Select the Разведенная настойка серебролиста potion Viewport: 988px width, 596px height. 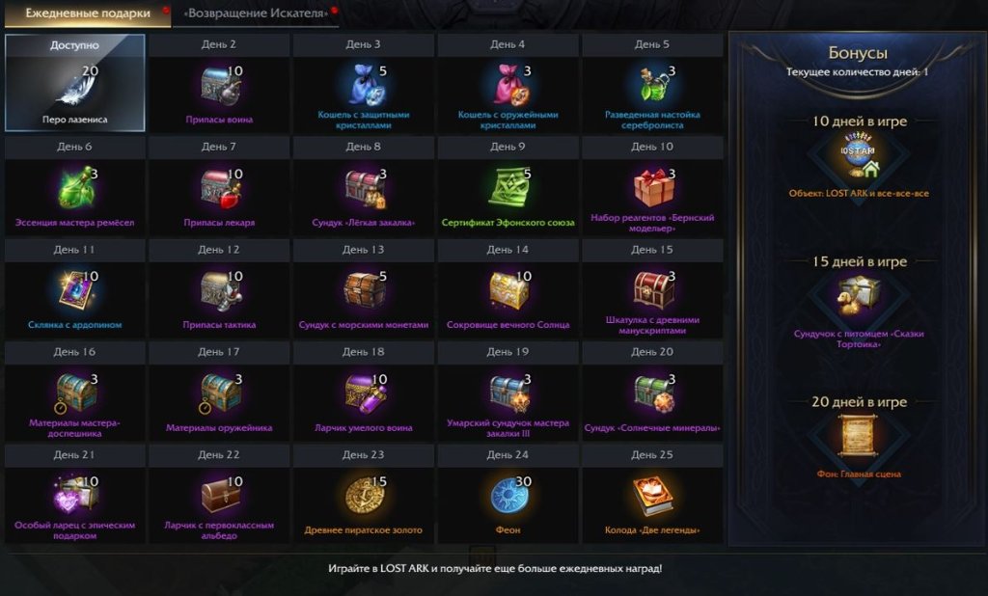(x=652, y=85)
